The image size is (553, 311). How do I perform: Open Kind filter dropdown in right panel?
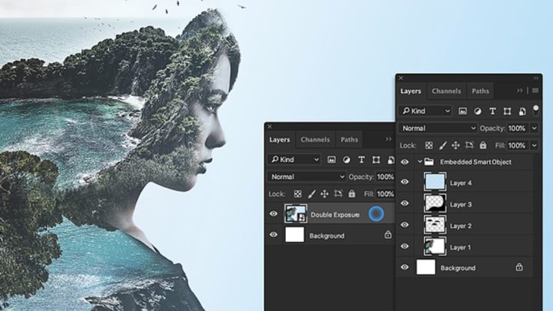[426, 111]
